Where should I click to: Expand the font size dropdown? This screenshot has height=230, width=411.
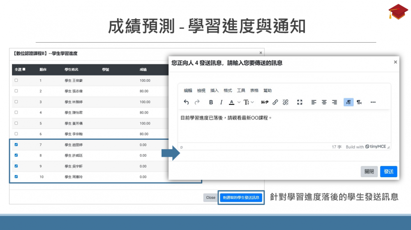[252, 102]
